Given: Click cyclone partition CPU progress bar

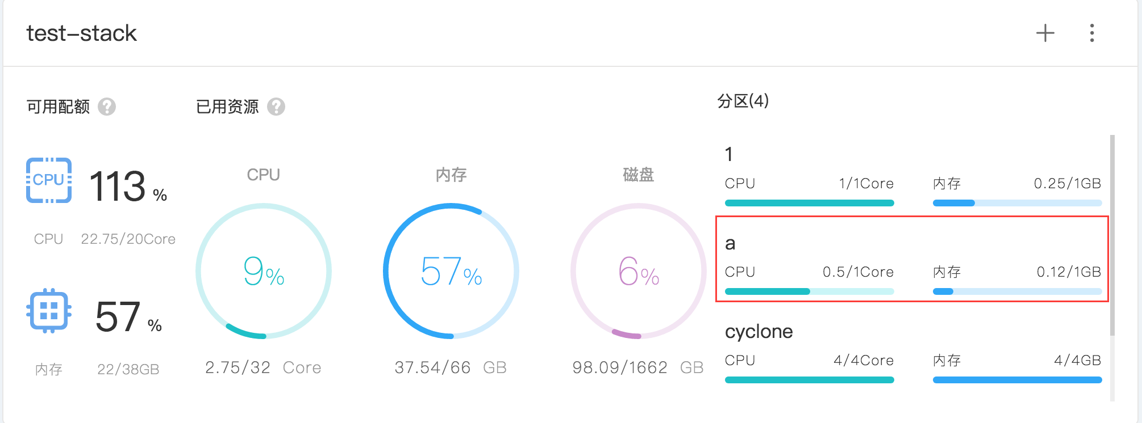Looking at the screenshot, I should pos(809,380).
